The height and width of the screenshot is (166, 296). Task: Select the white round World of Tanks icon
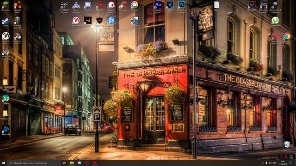[6, 36]
